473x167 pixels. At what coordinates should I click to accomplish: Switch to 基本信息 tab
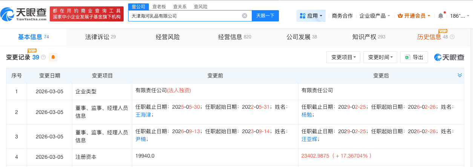(x=34, y=37)
